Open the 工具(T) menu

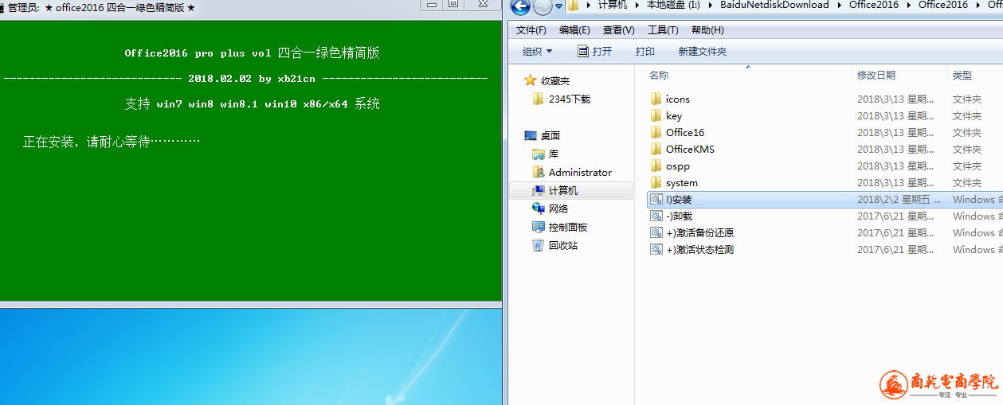click(663, 30)
